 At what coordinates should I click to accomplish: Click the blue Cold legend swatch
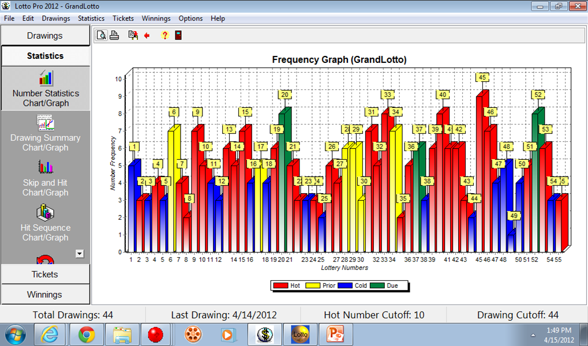pyautogui.click(x=345, y=285)
